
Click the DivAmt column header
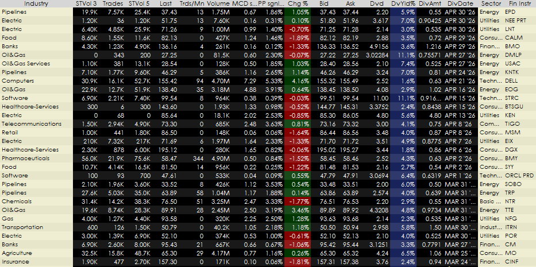(430, 4)
